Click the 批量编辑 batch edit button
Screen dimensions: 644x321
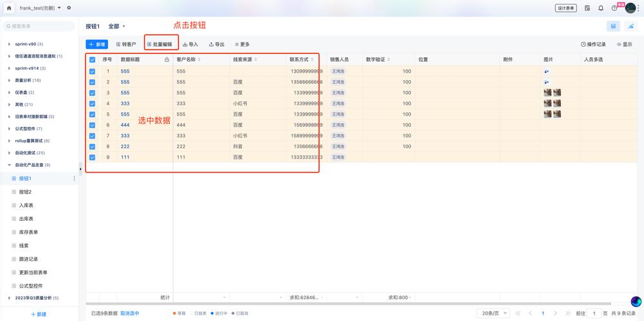pyautogui.click(x=161, y=44)
